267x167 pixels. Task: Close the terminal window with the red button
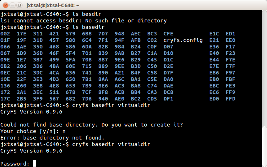[5, 5]
